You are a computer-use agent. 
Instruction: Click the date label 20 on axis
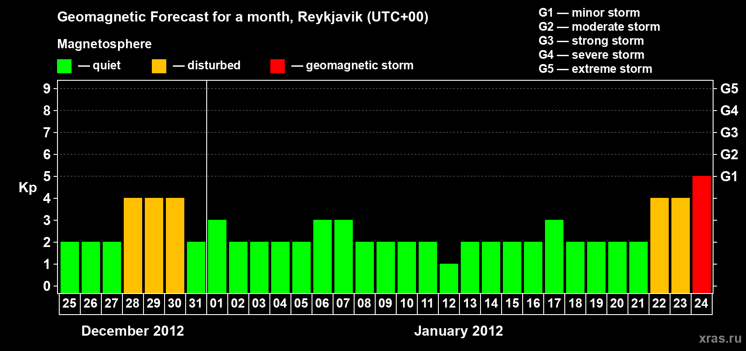[617, 303]
